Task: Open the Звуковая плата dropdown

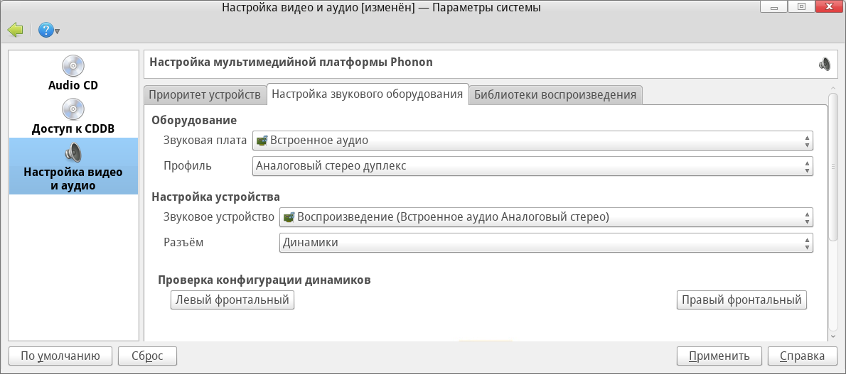Action: tap(532, 141)
